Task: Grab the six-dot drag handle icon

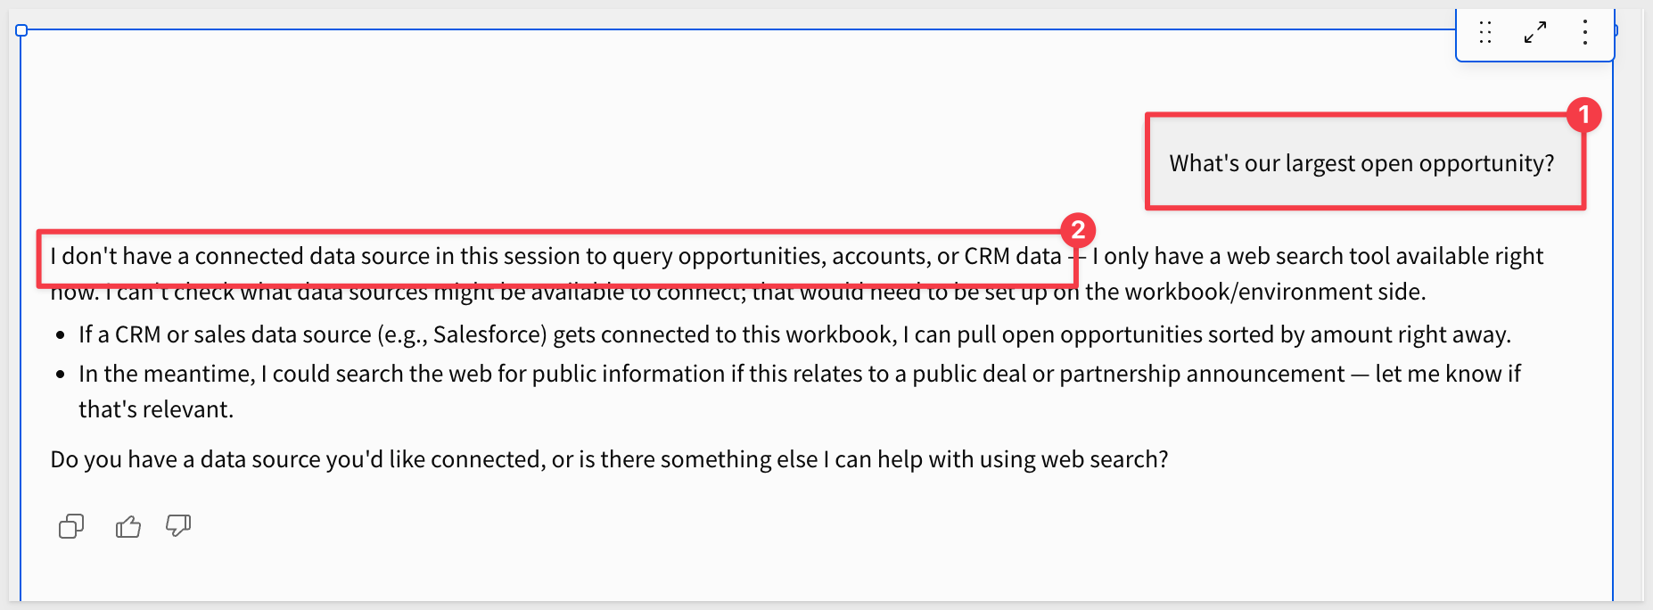Action: point(1485,33)
